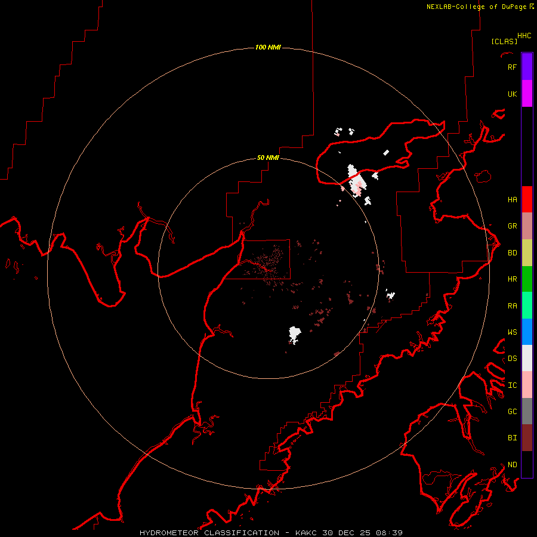Click the white and pink echo cluster on the 50 NMI ring
Viewport: 537px width, 537px height.
coord(356,180)
